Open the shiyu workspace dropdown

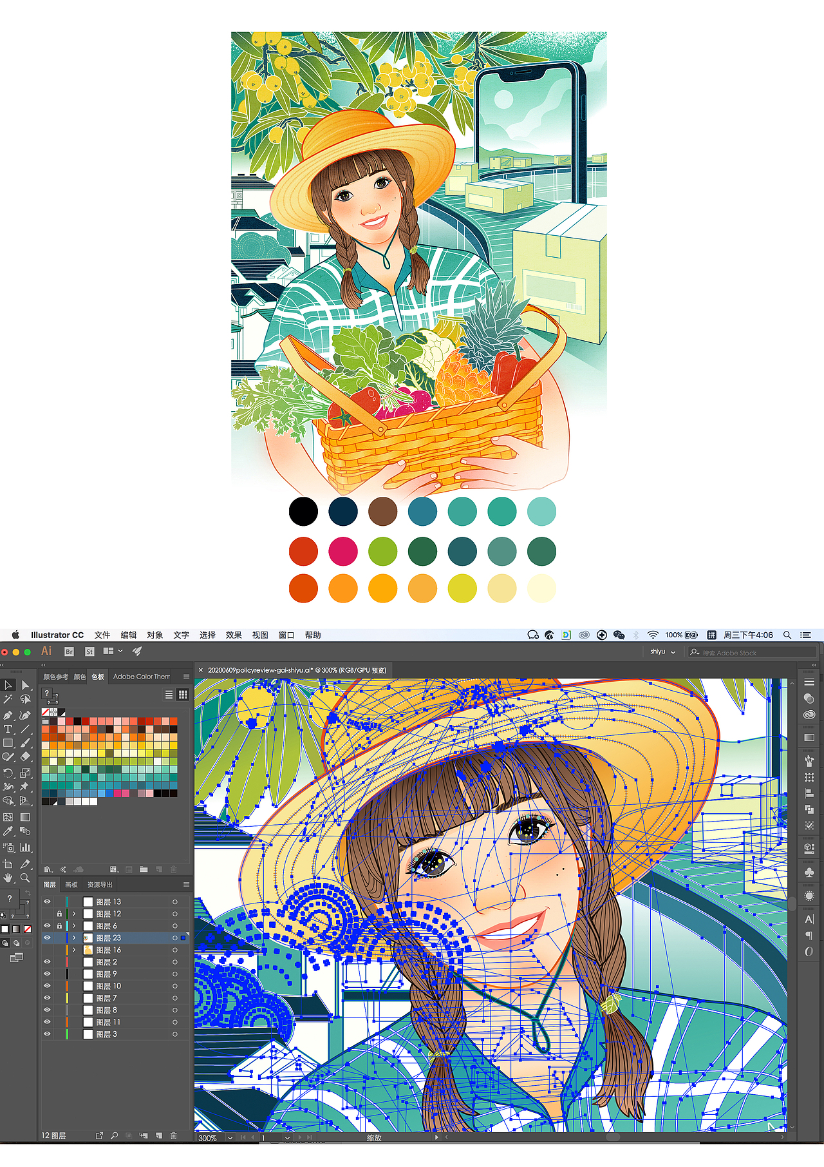coord(663,651)
